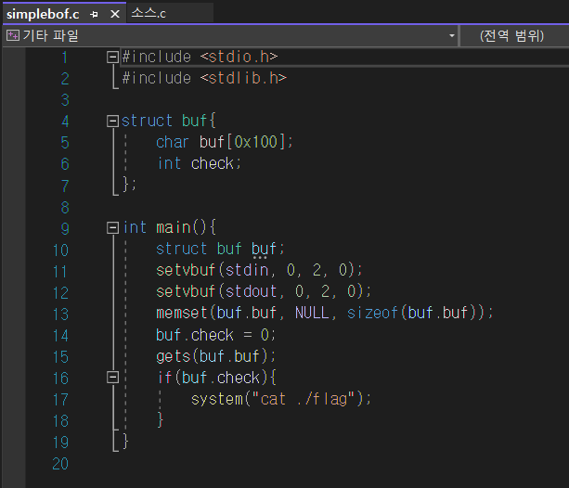Click the setvbuf(stdin, 0, 2, 0) line
The image size is (569, 488).
point(259,270)
